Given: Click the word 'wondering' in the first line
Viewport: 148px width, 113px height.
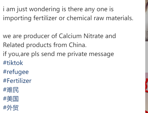Looking at the screenshot, I should click(x=44, y=9).
